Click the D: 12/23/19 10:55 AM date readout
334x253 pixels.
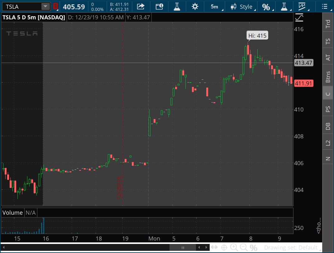click(x=96, y=17)
